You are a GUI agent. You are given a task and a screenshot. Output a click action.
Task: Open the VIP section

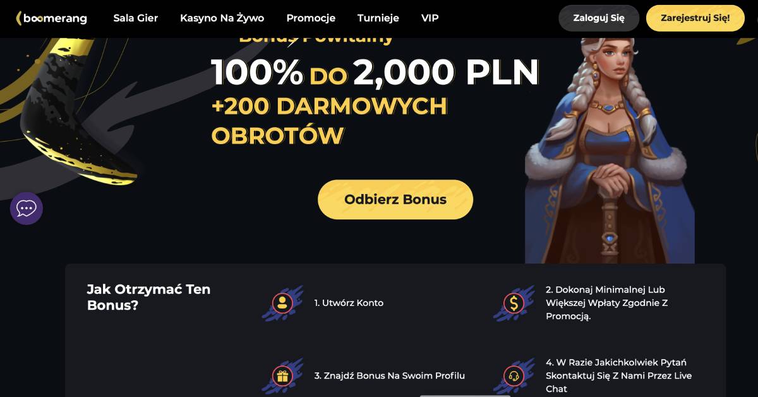tap(430, 18)
